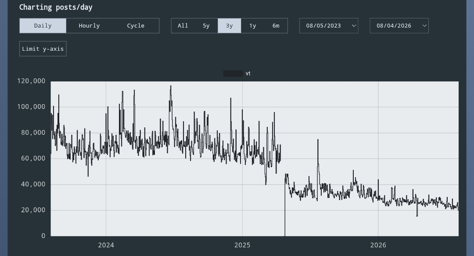
Task: Click the 2024 x-axis label
Action: click(106, 245)
